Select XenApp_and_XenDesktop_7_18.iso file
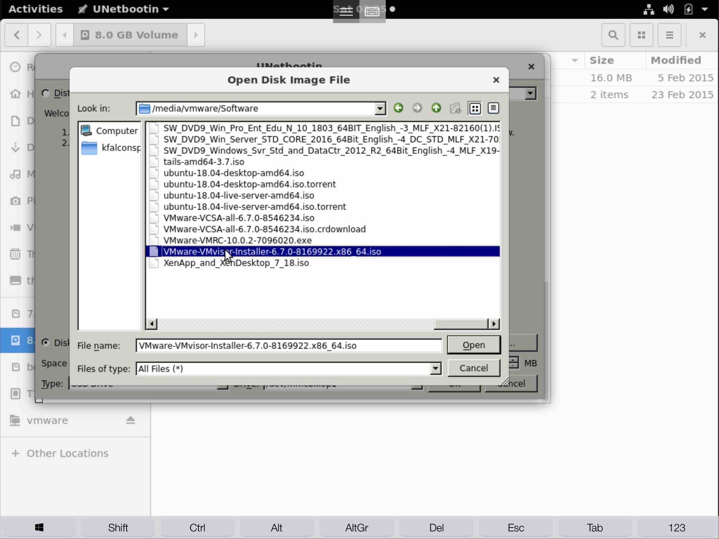Screen dimensions: 719x539 pyautogui.click(x=236, y=263)
